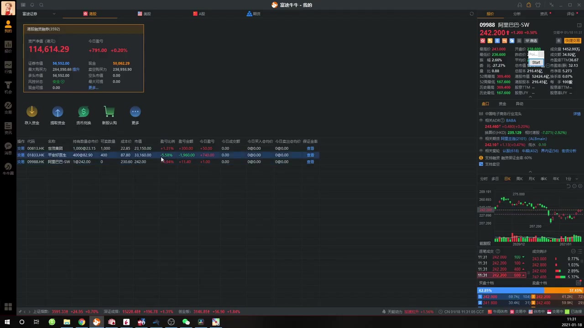Click the shirt skin theme icon

(538, 5)
